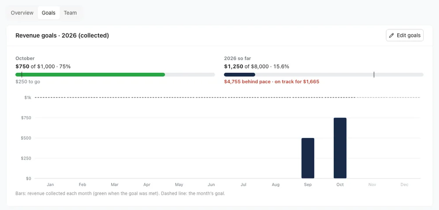Image resolution: width=439 pixels, height=210 pixels.
Task: Click the 'Jan' axis label
Action: (x=50, y=185)
